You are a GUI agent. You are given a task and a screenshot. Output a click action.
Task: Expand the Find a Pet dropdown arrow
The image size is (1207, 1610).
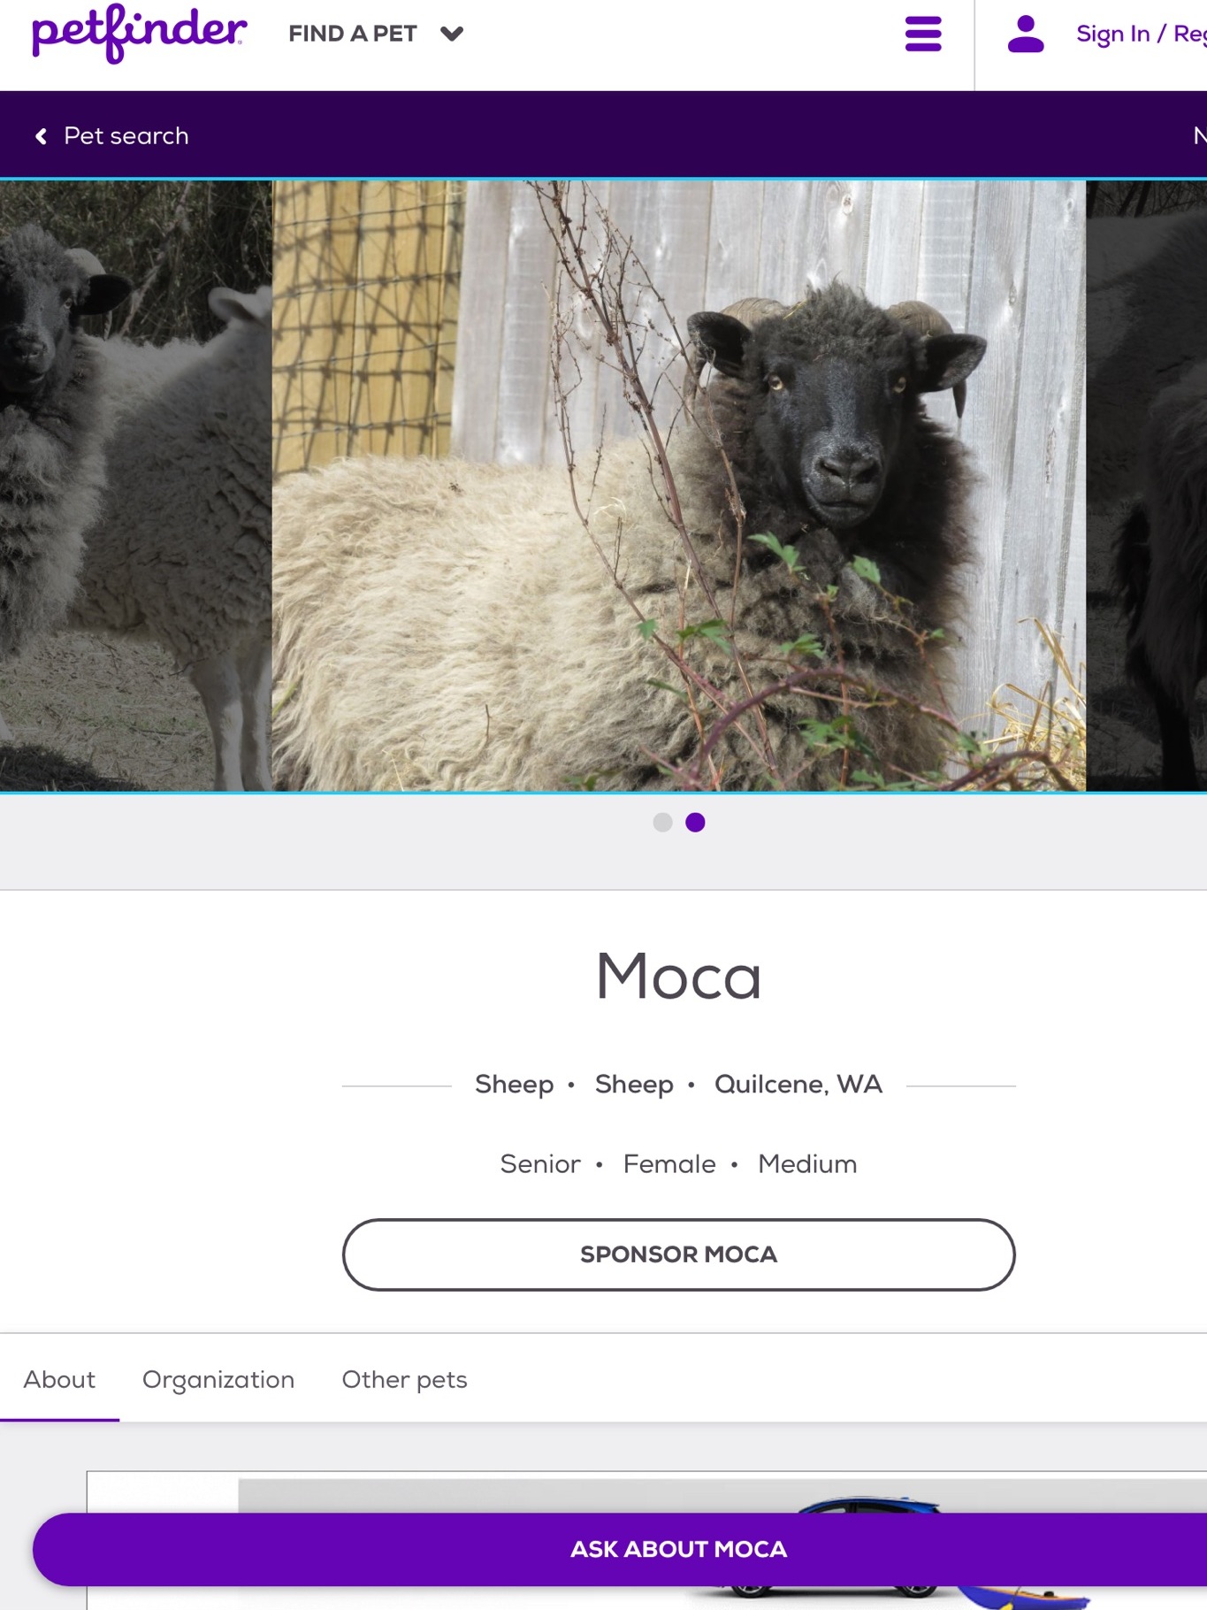pos(452,34)
